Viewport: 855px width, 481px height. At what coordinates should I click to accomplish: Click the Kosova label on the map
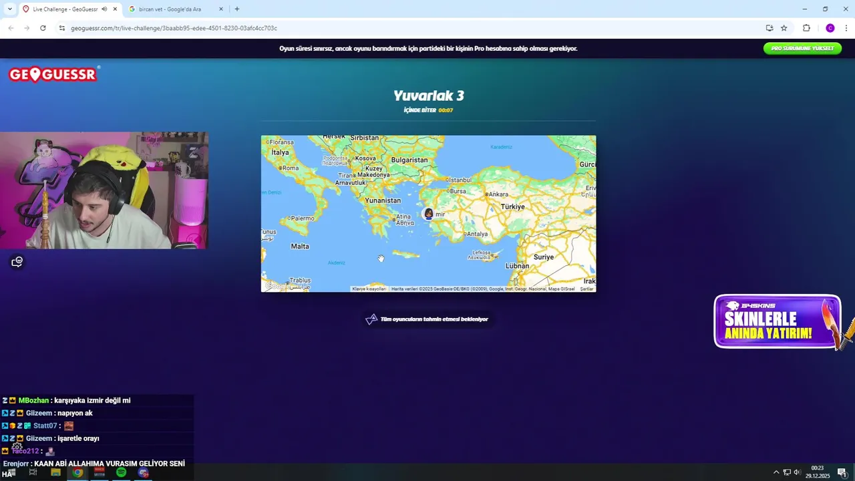[365, 158]
